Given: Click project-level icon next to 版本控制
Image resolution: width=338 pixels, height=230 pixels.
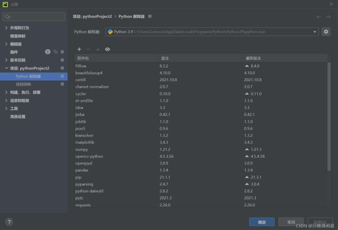Looking at the screenshot, I should click(x=62, y=60).
